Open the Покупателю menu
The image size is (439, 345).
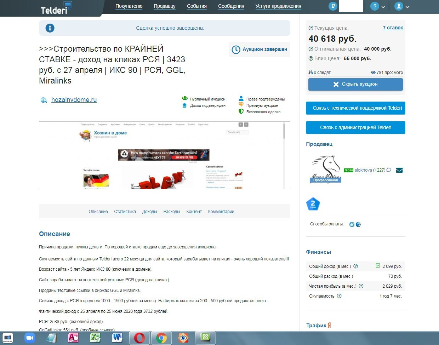(129, 6)
